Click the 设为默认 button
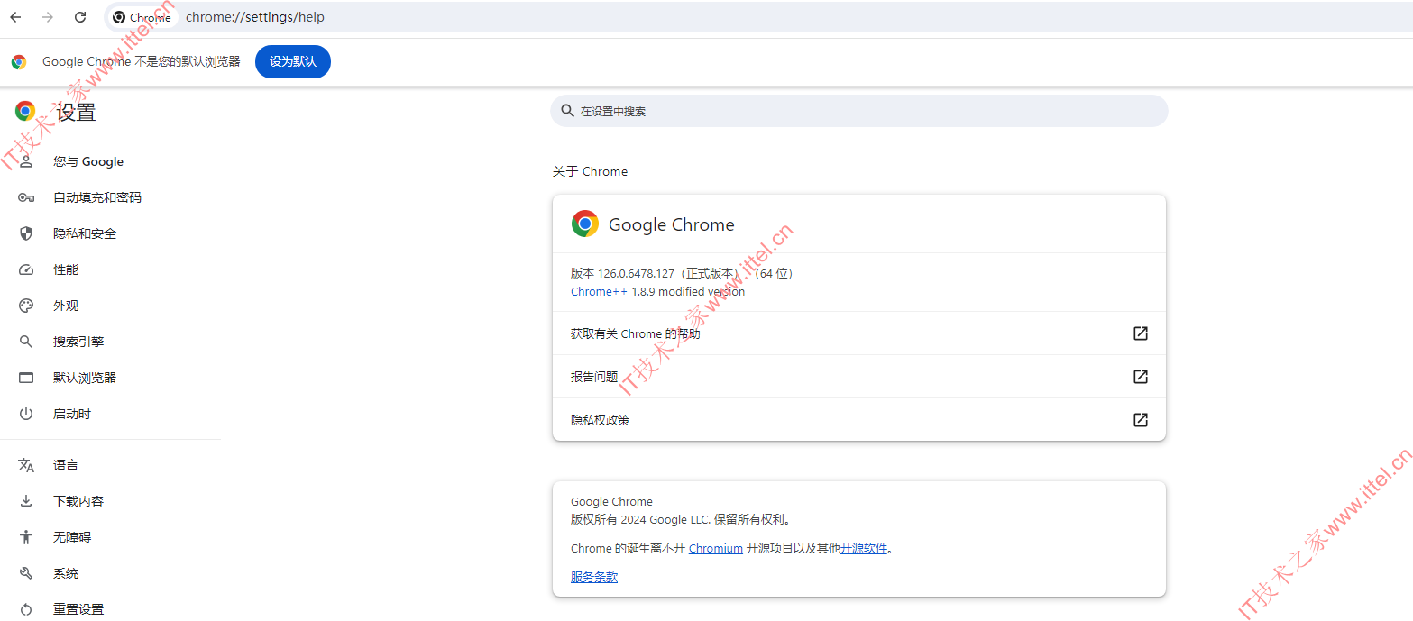The width and height of the screenshot is (1413, 621). point(292,61)
